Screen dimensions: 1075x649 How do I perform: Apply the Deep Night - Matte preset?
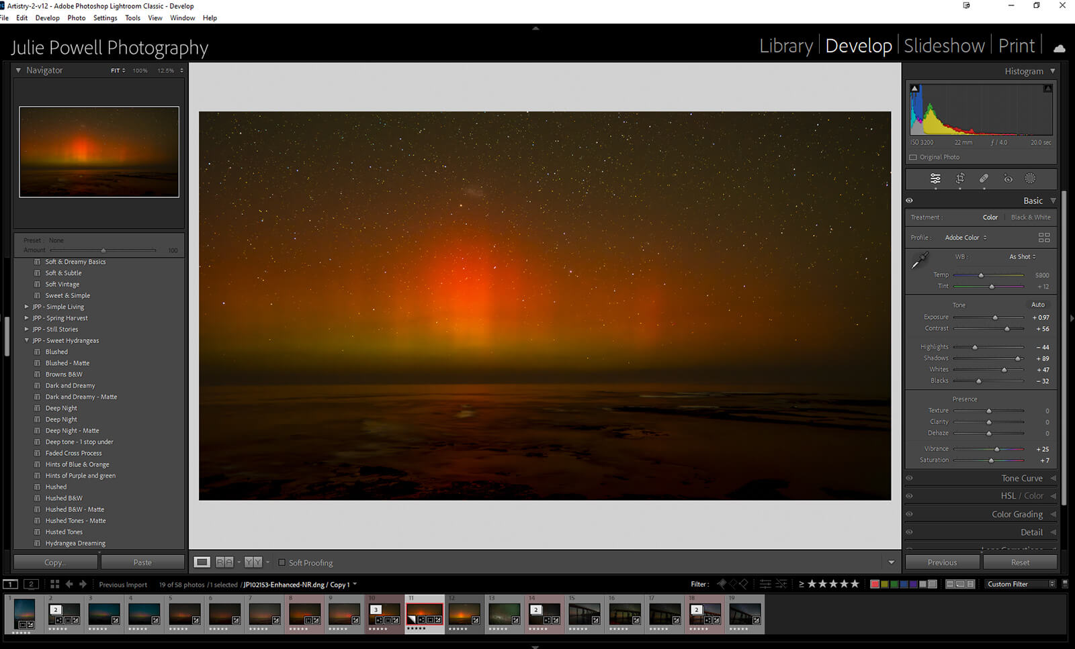(x=72, y=431)
